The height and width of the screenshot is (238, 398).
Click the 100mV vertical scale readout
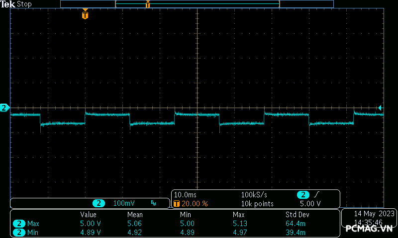pyautogui.click(x=124, y=203)
